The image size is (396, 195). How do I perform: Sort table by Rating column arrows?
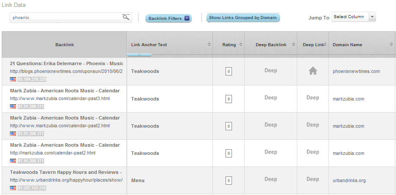[240, 45]
